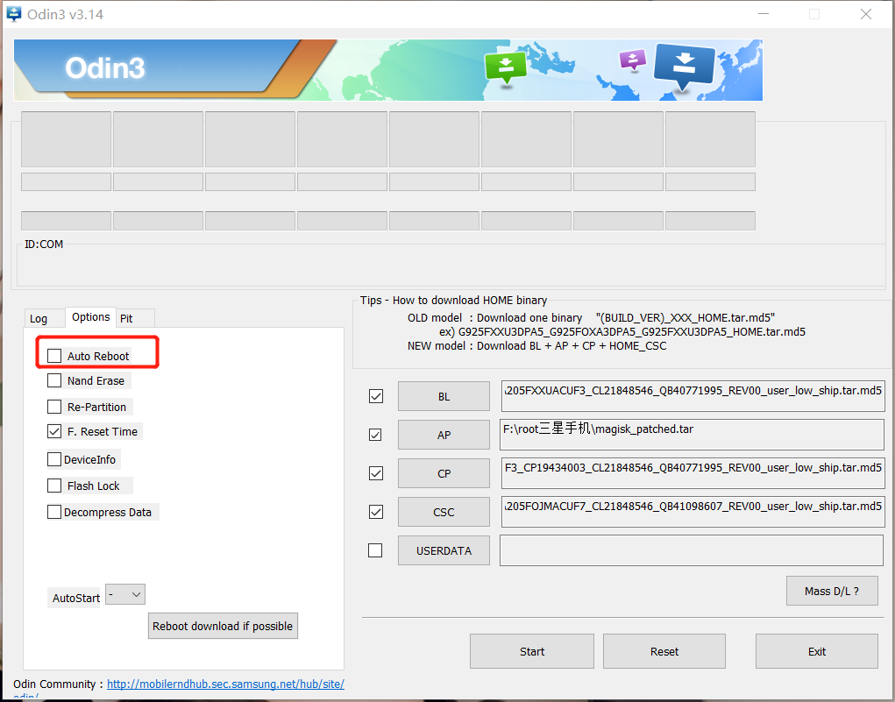Click the CSC file path field
This screenshot has width=895, height=702.
(x=693, y=512)
